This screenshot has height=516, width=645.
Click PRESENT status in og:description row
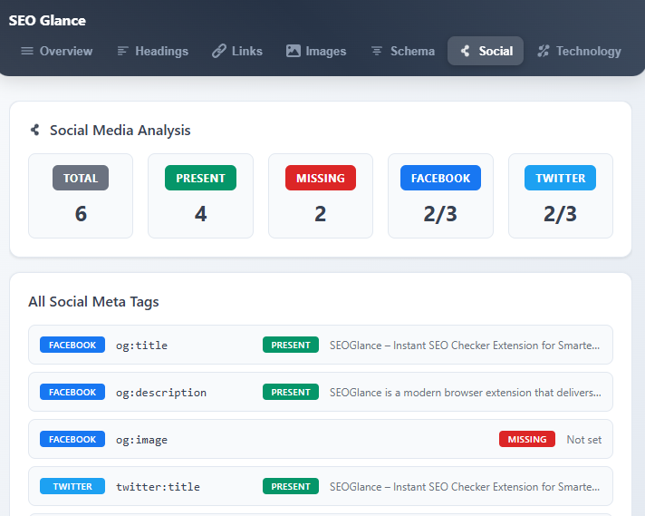(291, 392)
